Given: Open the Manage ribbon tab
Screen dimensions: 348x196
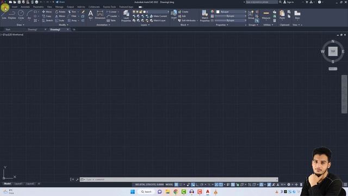Looking at the screenshot, I should [x=59, y=7].
